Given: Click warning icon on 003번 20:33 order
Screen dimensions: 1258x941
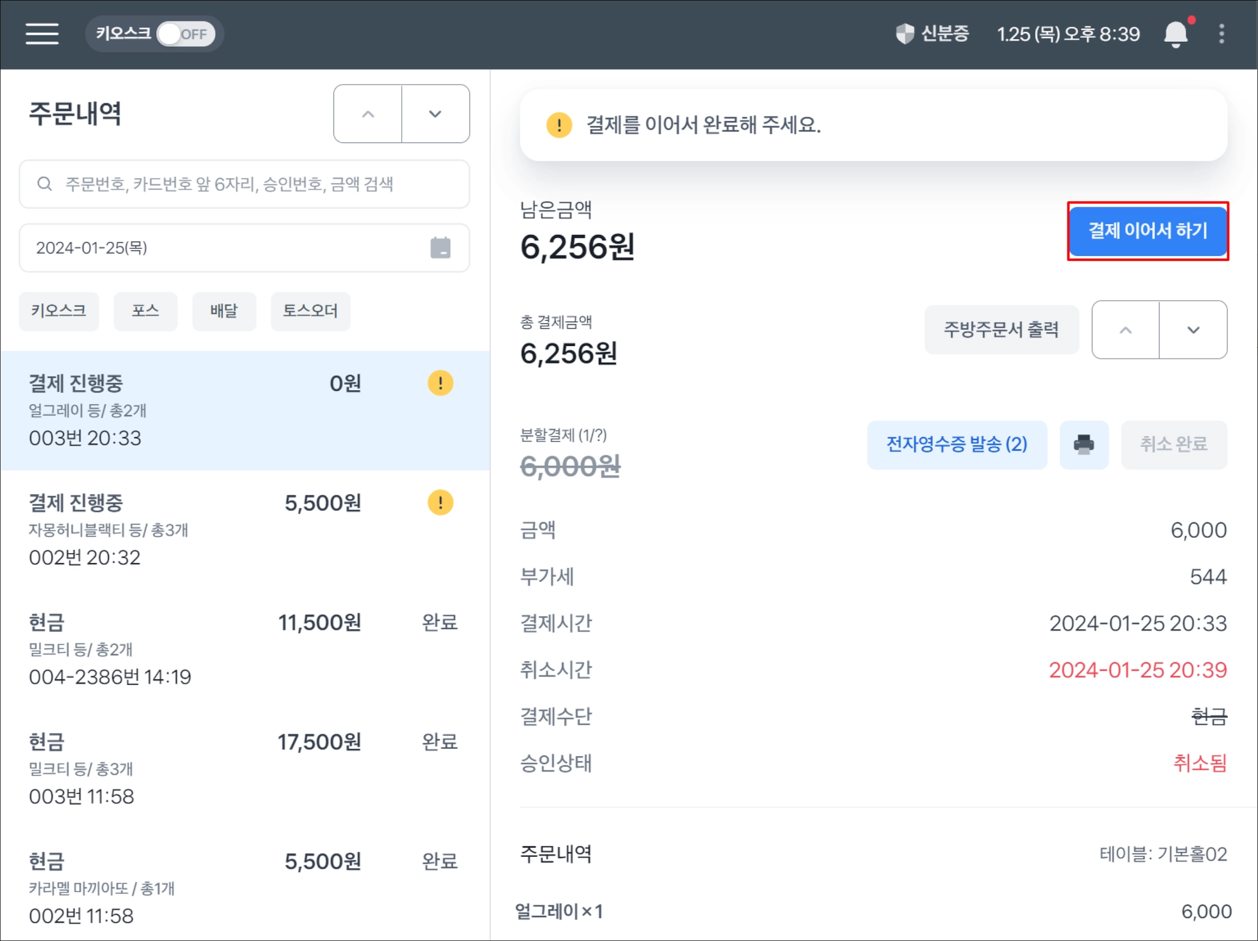Looking at the screenshot, I should [x=440, y=383].
